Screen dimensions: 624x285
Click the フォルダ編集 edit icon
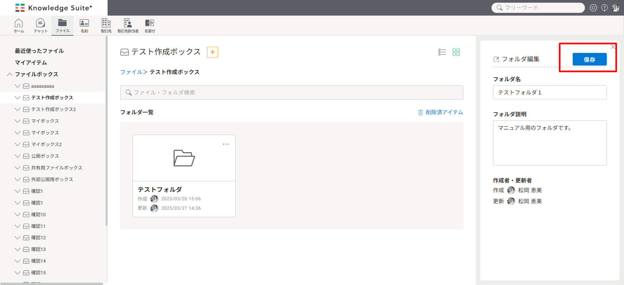pyautogui.click(x=496, y=59)
